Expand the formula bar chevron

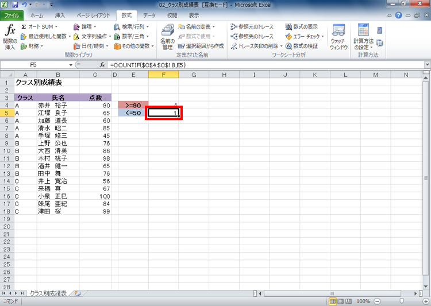coord(428,65)
